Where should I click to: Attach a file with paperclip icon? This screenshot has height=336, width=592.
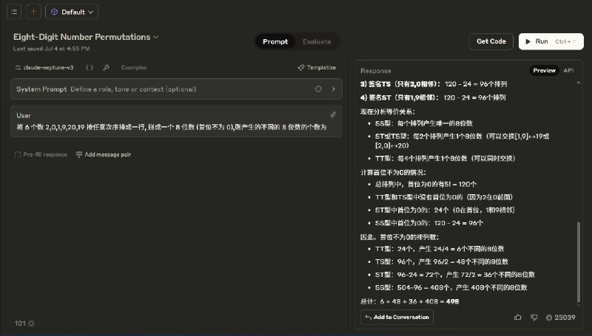click(x=333, y=115)
